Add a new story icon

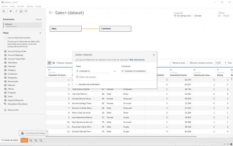41,140
